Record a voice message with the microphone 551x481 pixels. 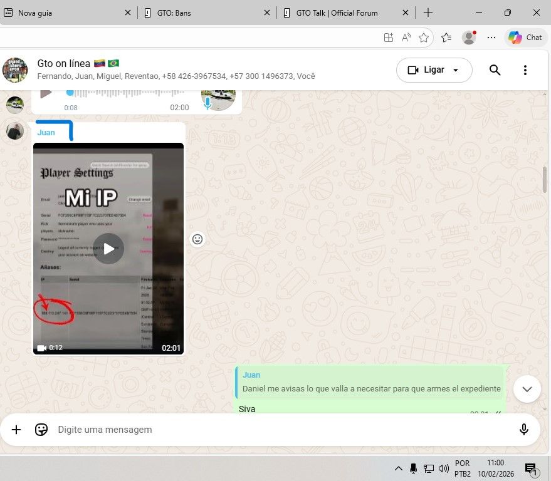[x=524, y=430]
